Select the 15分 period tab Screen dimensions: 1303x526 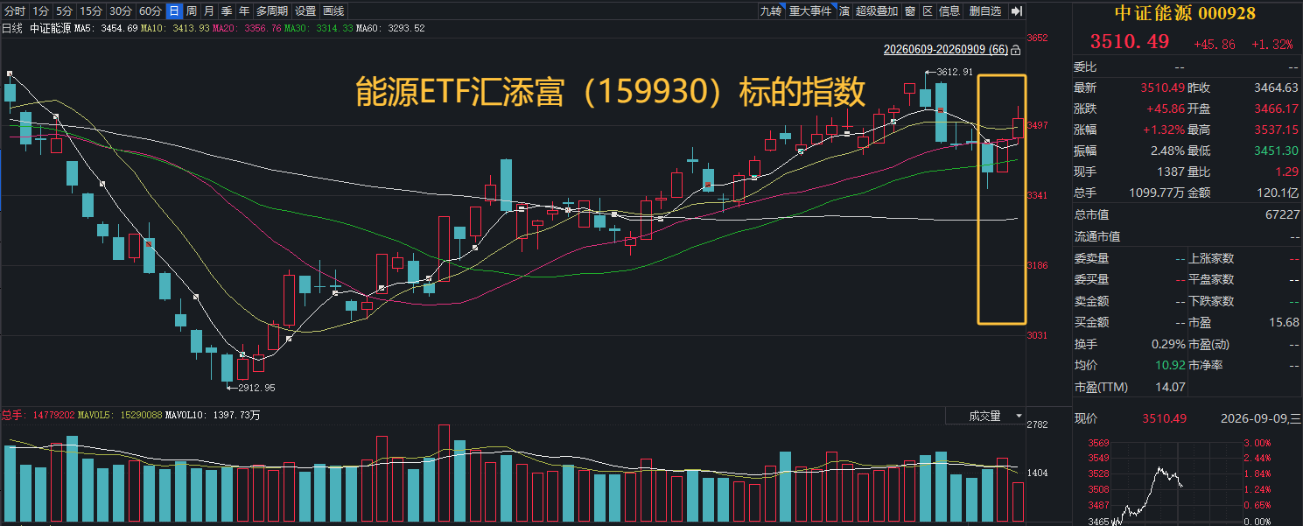(x=90, y=11)
